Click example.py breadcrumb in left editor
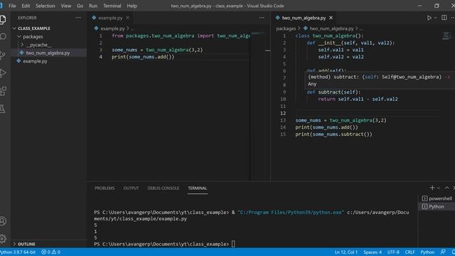455x256 pixels. point(112,28)
